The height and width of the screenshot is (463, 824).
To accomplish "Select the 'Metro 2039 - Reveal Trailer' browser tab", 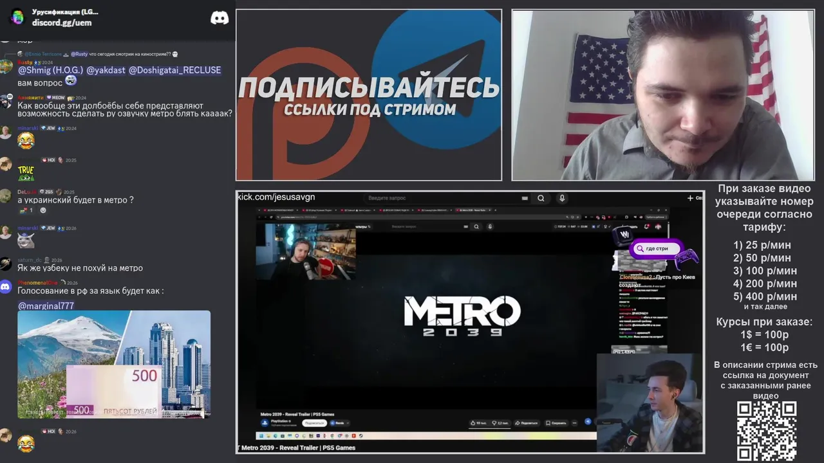I will (474, 210).
